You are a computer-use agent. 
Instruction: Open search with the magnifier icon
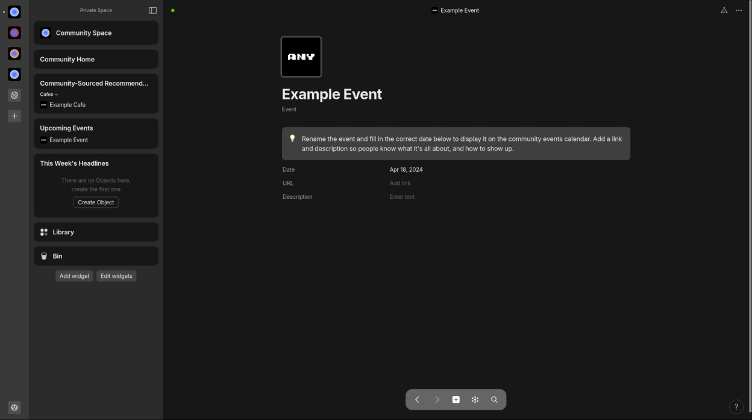coord(495,400)
